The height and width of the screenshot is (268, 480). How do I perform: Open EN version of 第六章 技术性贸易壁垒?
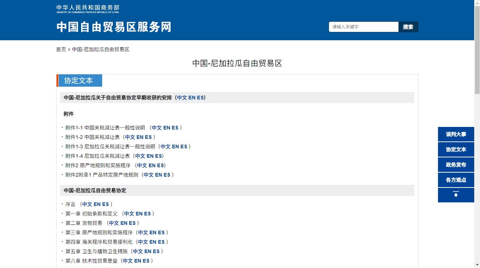[x=138, y=261]
